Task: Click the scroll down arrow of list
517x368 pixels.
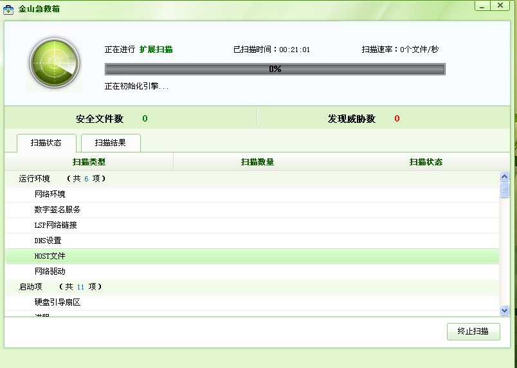Action: tap(504, 310)
